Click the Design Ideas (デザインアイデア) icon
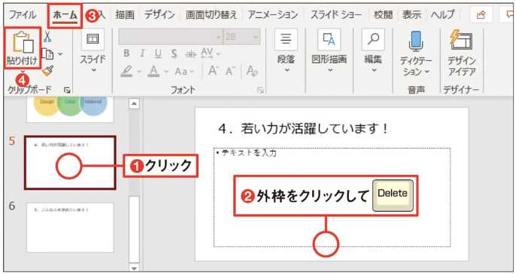 (461, 40)
